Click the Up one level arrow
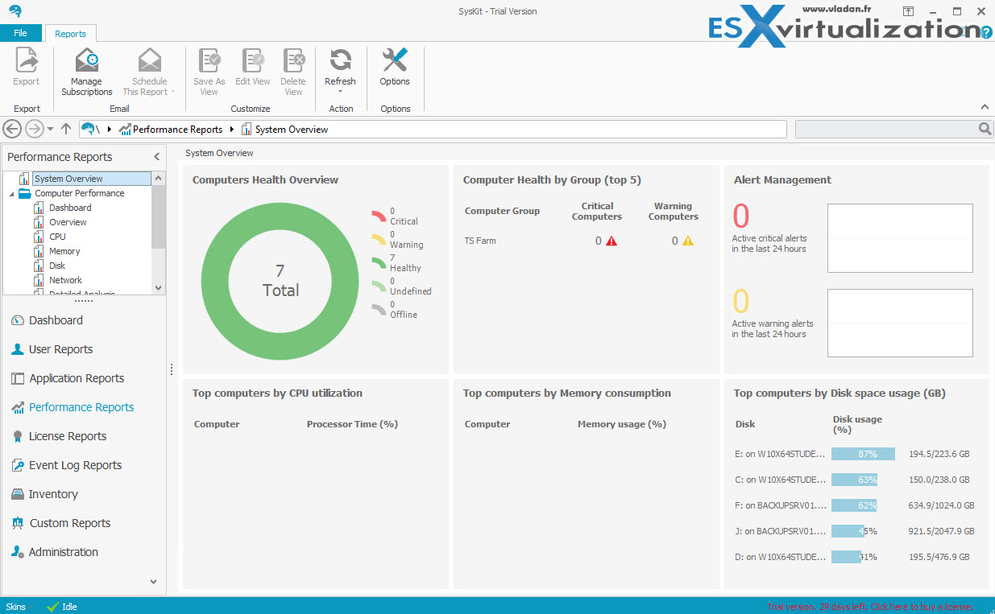This screenshot has height=614, width=995. pos(66,129)
